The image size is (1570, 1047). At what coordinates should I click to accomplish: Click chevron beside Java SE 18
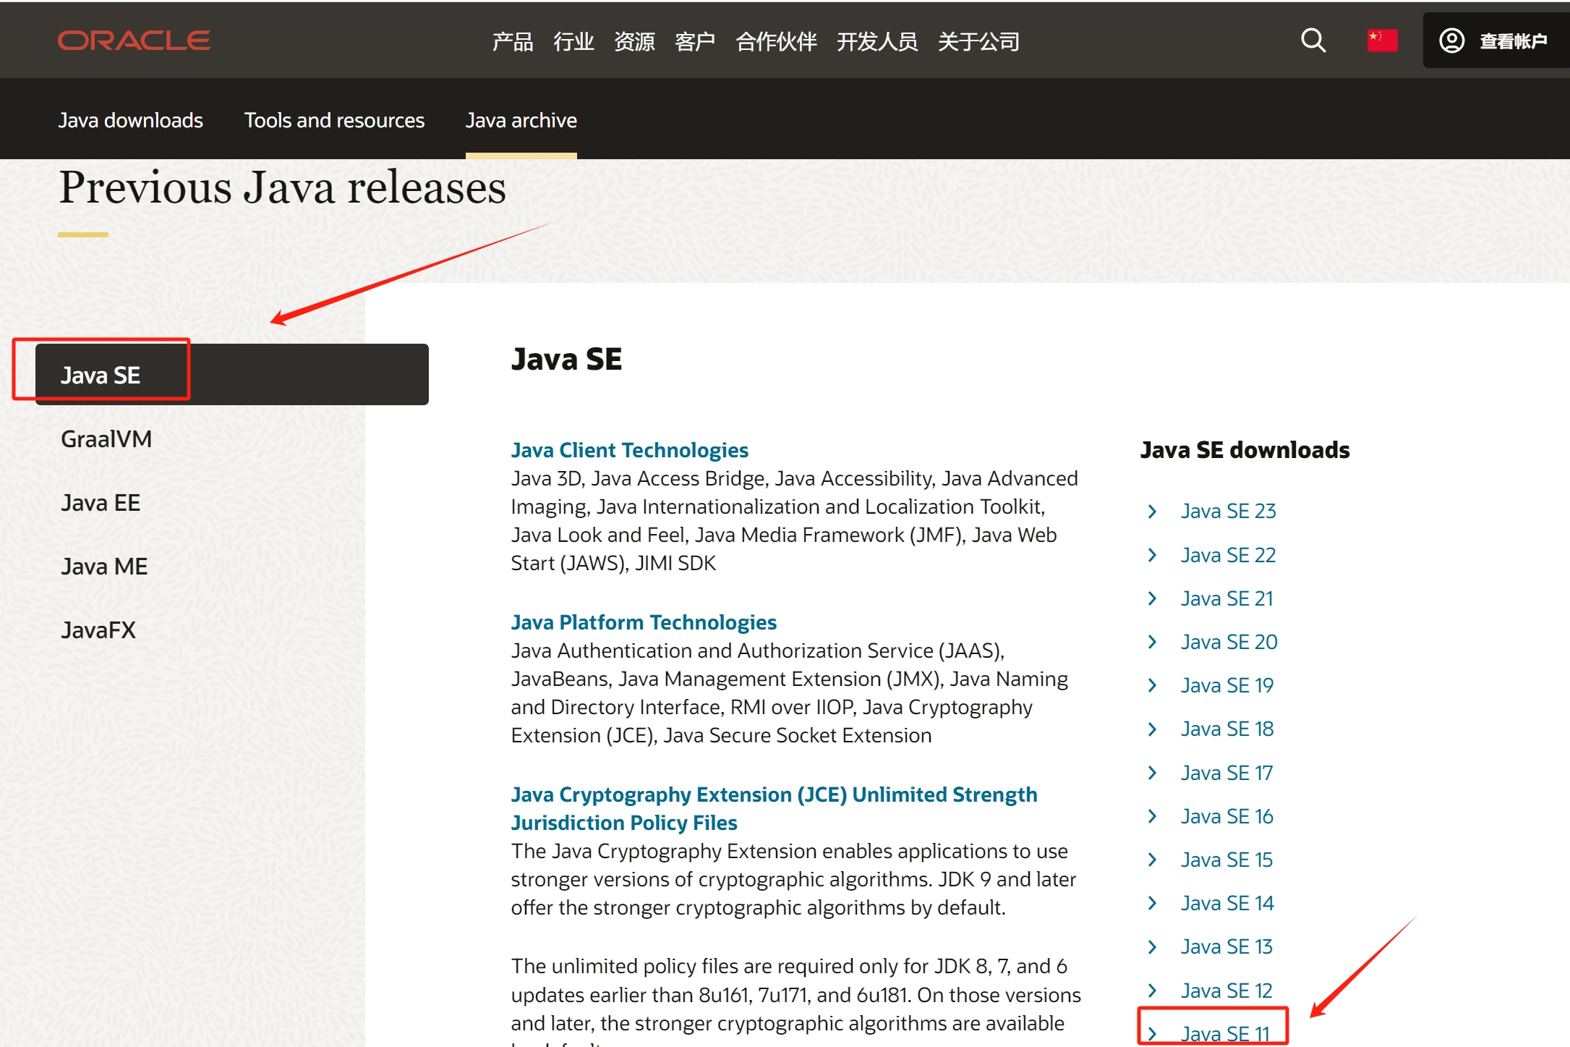1152,729
